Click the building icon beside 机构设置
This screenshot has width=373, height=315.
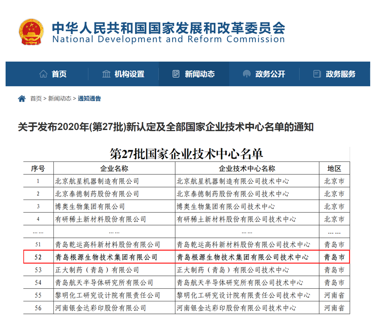(106, 74)
